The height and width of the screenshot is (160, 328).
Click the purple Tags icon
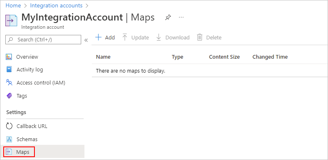pos(9,96)
